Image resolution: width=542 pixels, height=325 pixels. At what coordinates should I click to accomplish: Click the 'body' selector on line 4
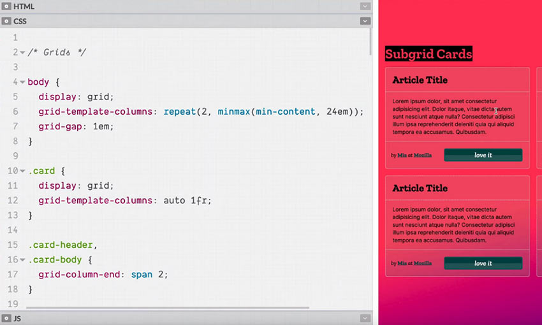38,82
